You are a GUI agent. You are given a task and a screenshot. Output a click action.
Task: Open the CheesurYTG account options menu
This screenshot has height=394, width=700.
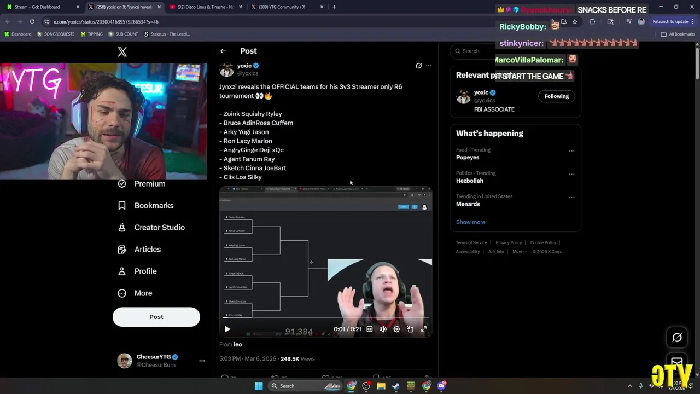pyautogui.click(x=202, y=361)
